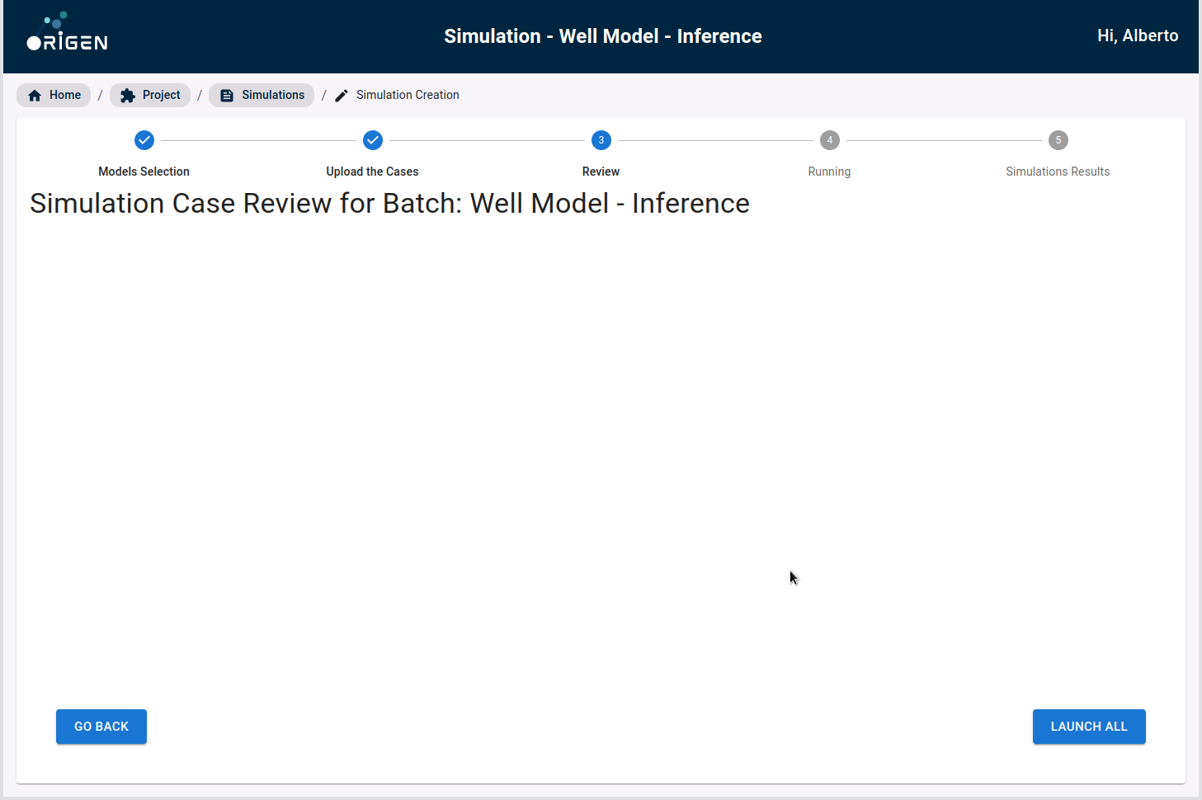The width and height of the screenshot is (1202, 800).
Task: Click the Simulation Creation pencil icon
Action: [x=342, y=96]
